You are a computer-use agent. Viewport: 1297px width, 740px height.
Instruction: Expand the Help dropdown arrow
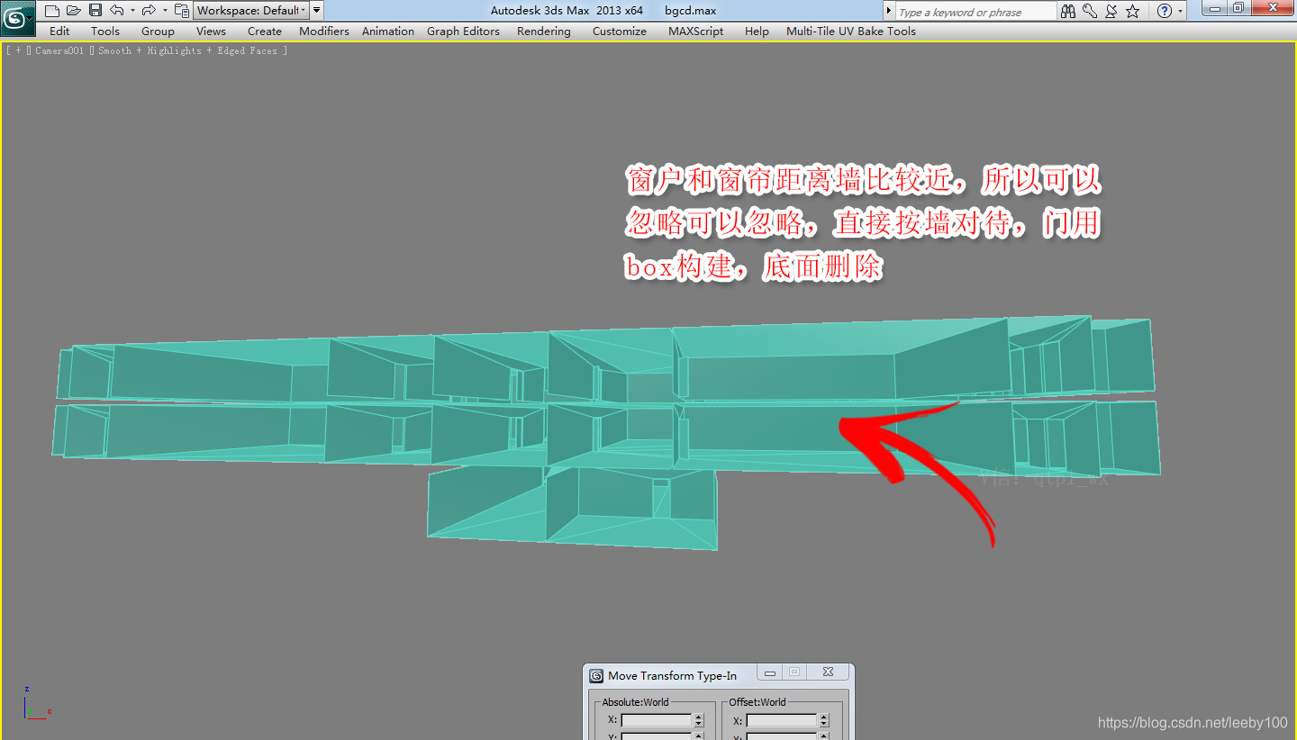pyautogui.click(x=1181, y=12)
